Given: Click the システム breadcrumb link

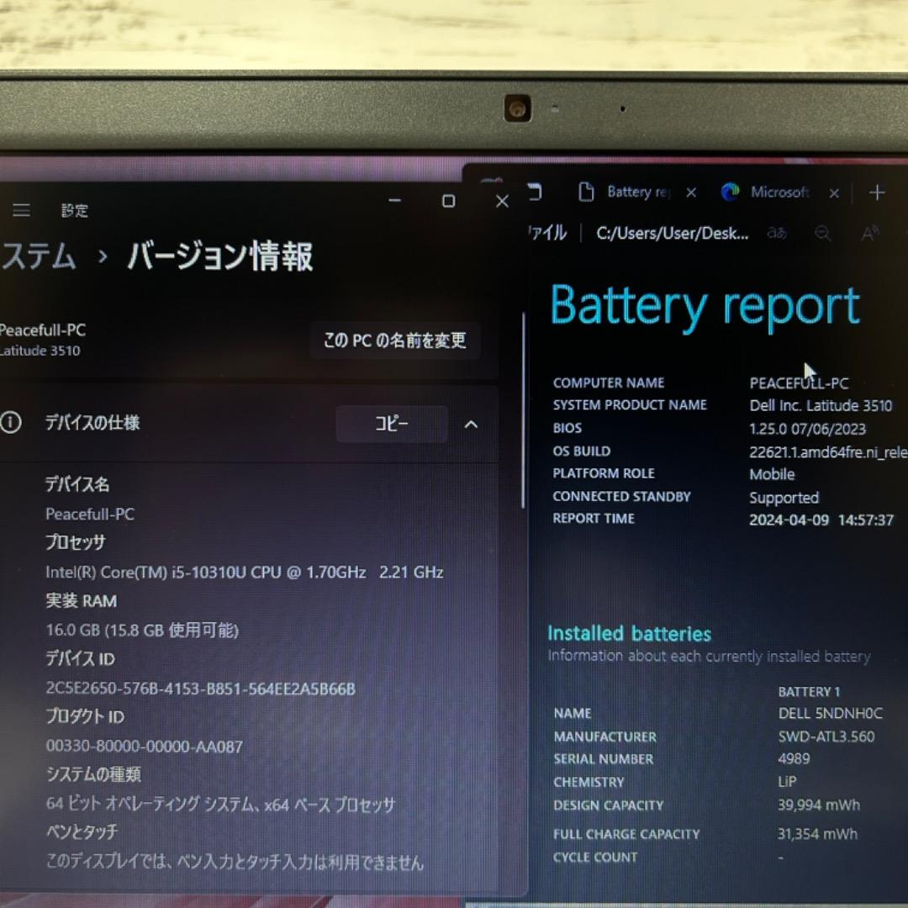Looking at the screenshot, I should tap(35, 256).
